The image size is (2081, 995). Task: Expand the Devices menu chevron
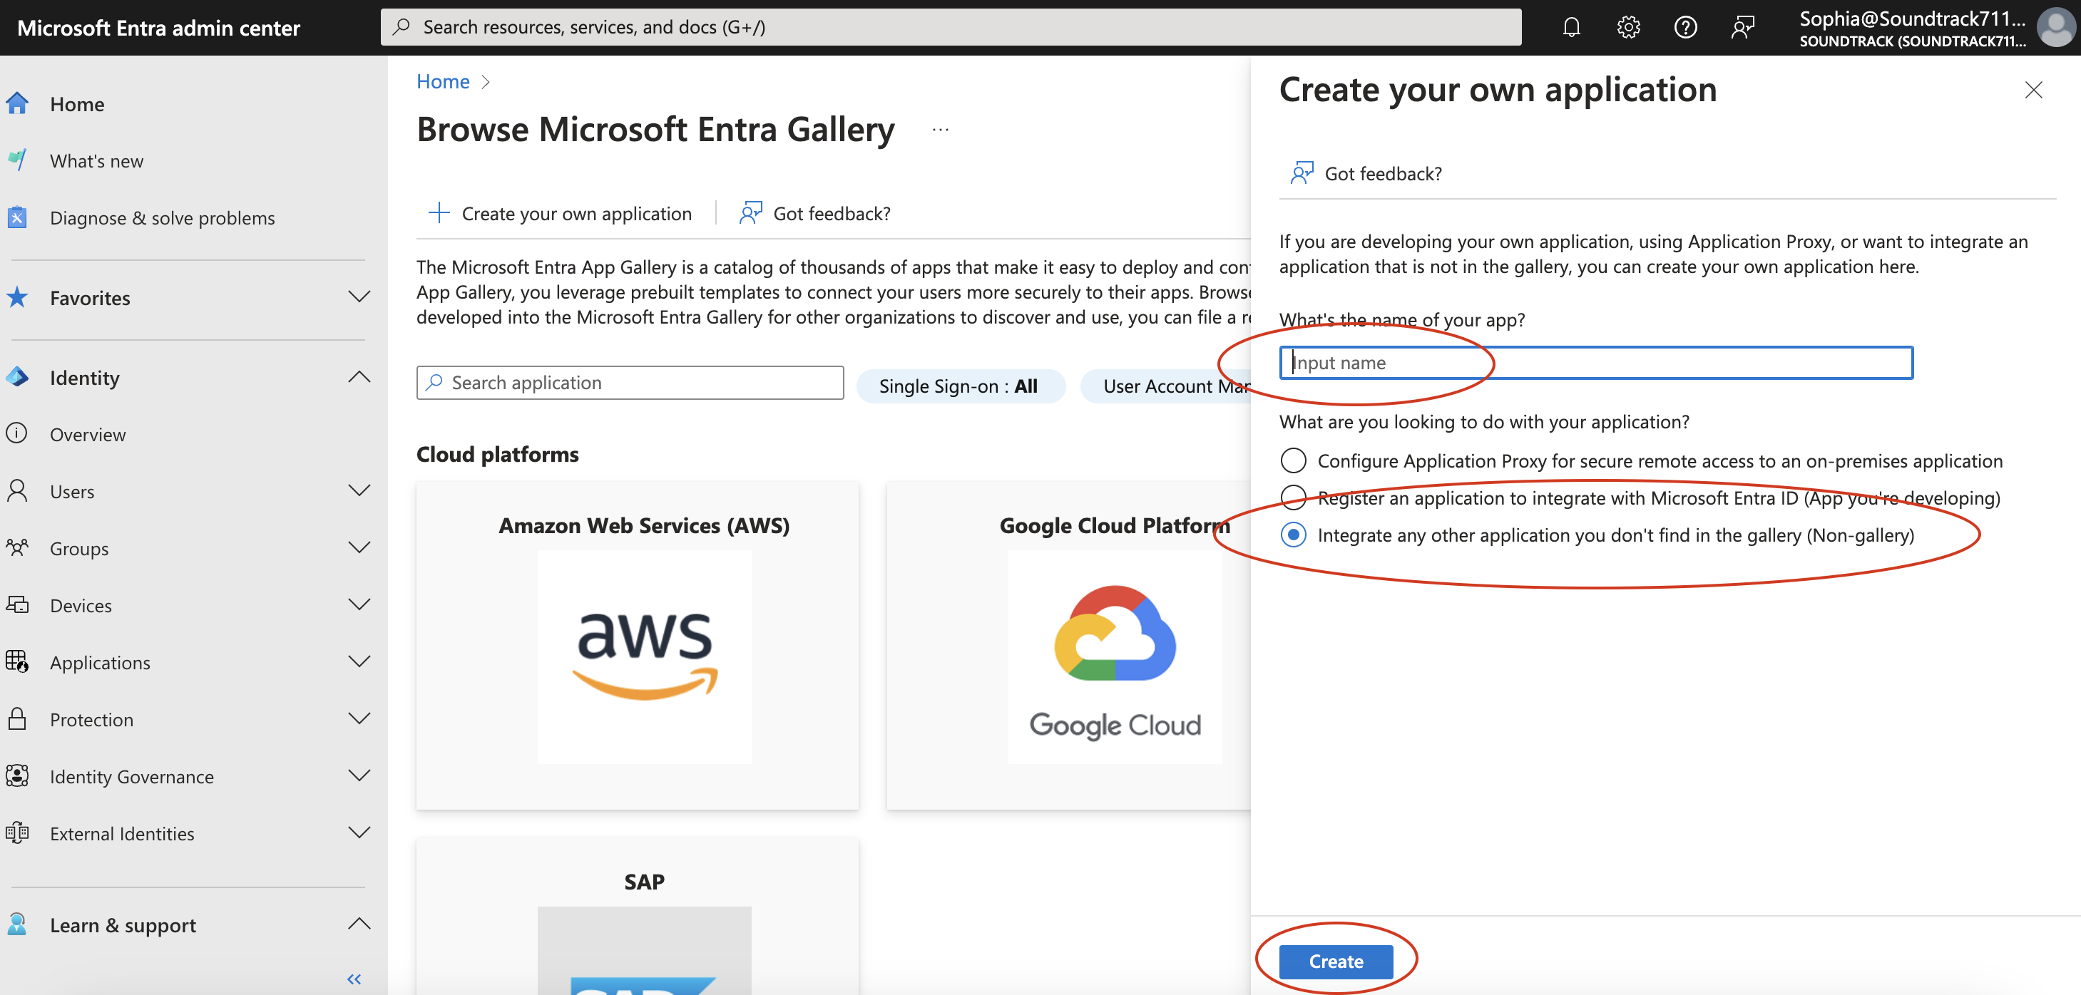[359, 604]
